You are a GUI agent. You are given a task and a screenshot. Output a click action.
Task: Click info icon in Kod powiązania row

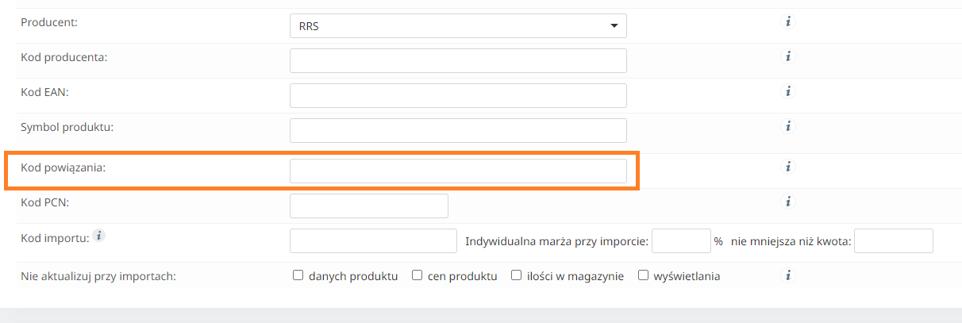coord(787,167)
